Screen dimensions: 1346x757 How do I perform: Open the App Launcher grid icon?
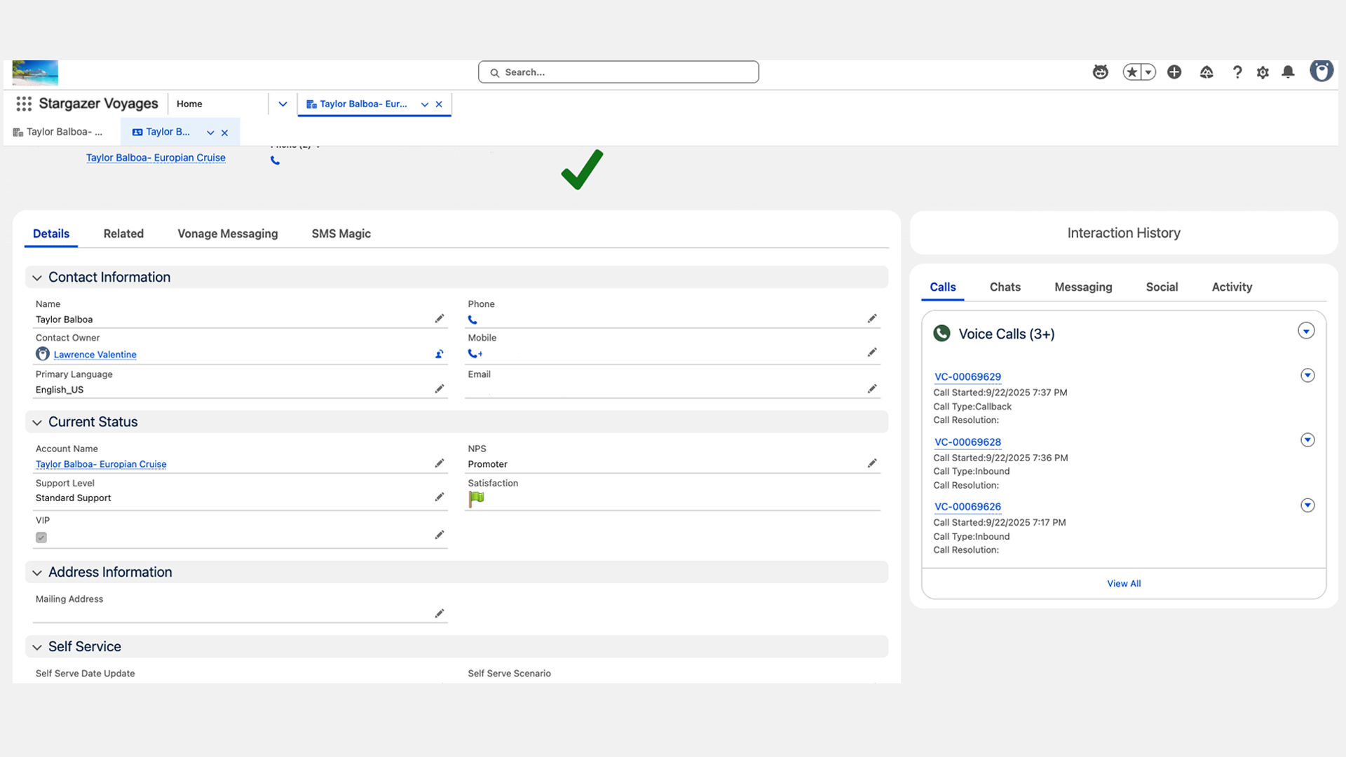click(x=24, y=104)
